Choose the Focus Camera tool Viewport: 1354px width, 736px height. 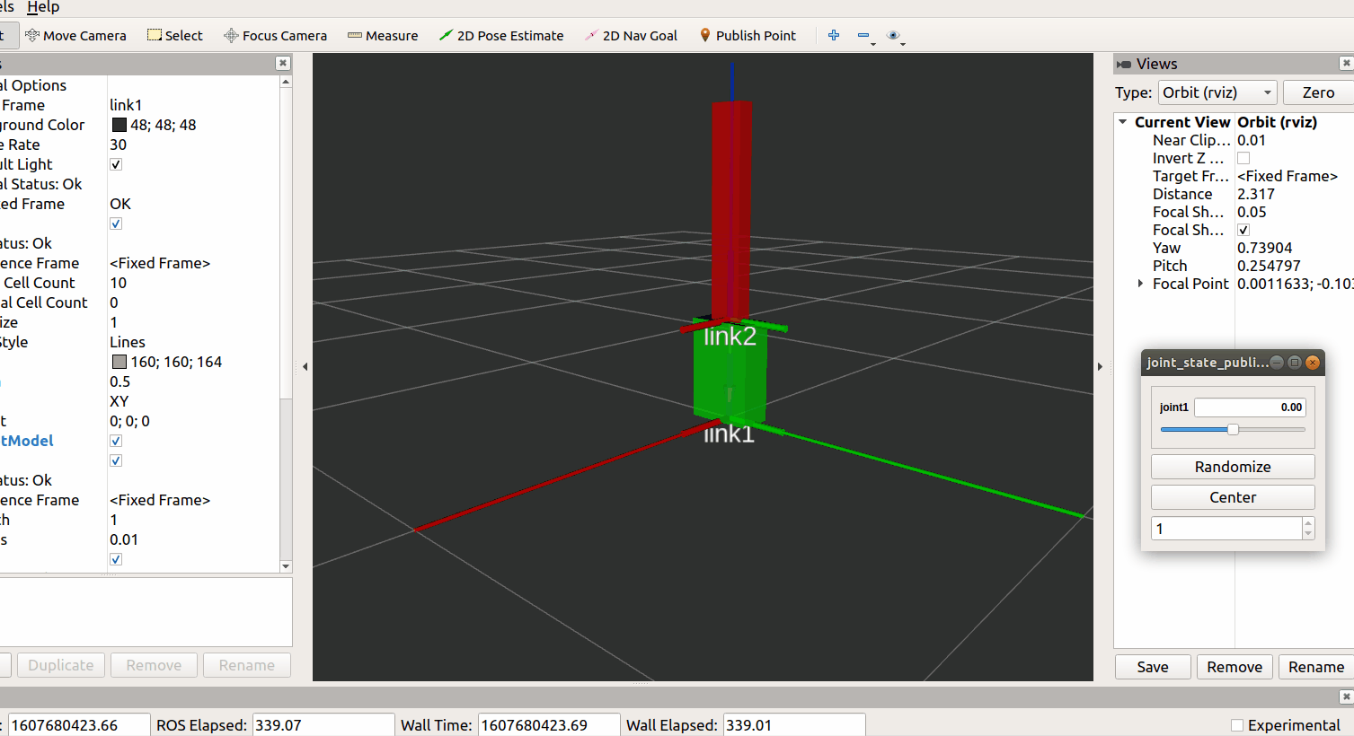[x=275, y=35]
